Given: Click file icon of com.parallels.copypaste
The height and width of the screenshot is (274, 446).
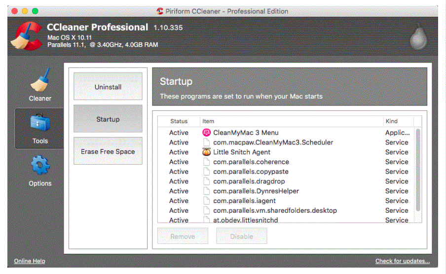Looking at the screenshot, I should coord(207,171).
